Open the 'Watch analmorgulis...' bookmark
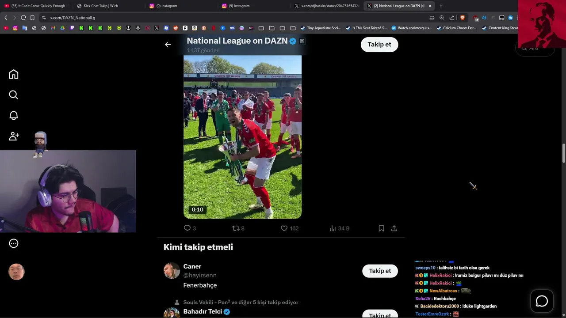The image size is (566, 318). click(412, 28)
